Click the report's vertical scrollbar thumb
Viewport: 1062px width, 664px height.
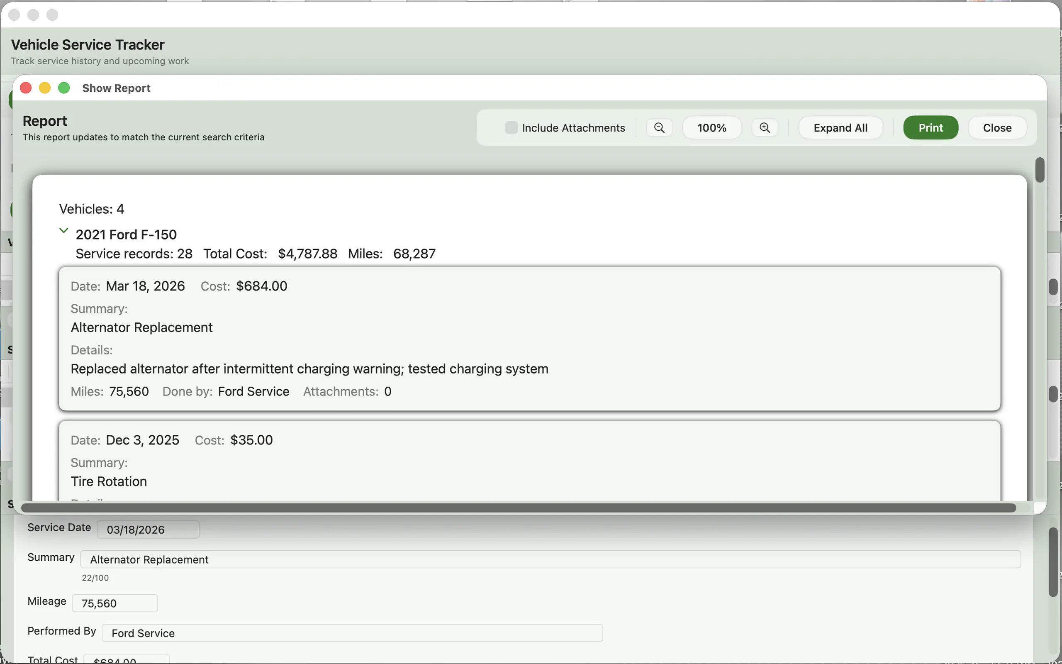tap(1039, 170)
